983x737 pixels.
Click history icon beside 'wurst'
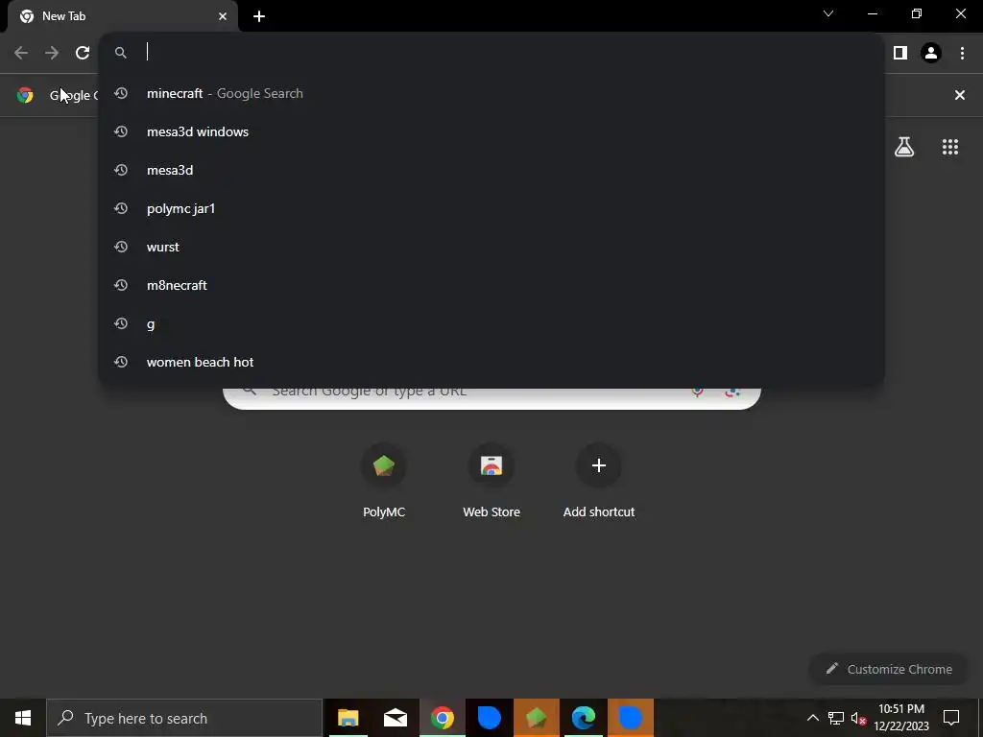(x=121, y=247)
